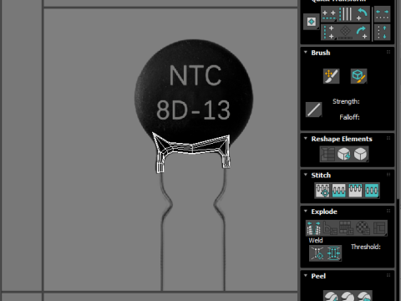The image size is (401, 301).
Task: Collapse the Stitch rollout
Action: [306, 175]
